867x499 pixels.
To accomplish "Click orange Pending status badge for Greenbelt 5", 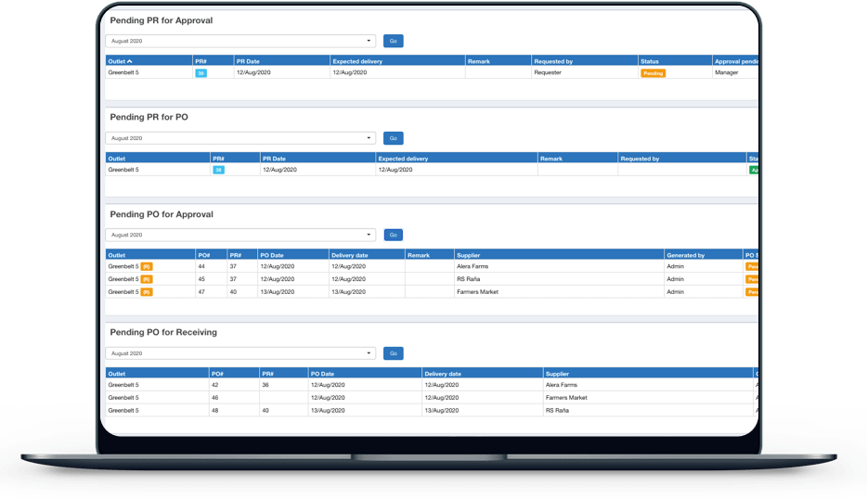I will pyautogui.click(x=653, y=73).
